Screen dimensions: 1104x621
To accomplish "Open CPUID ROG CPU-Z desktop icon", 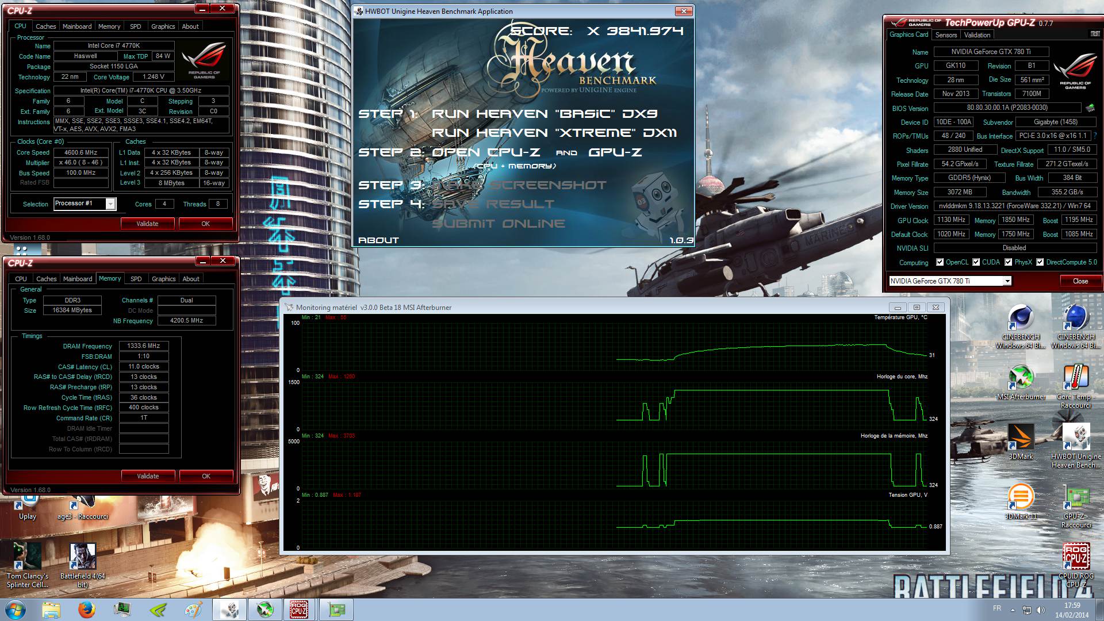I will point(1076,566).
